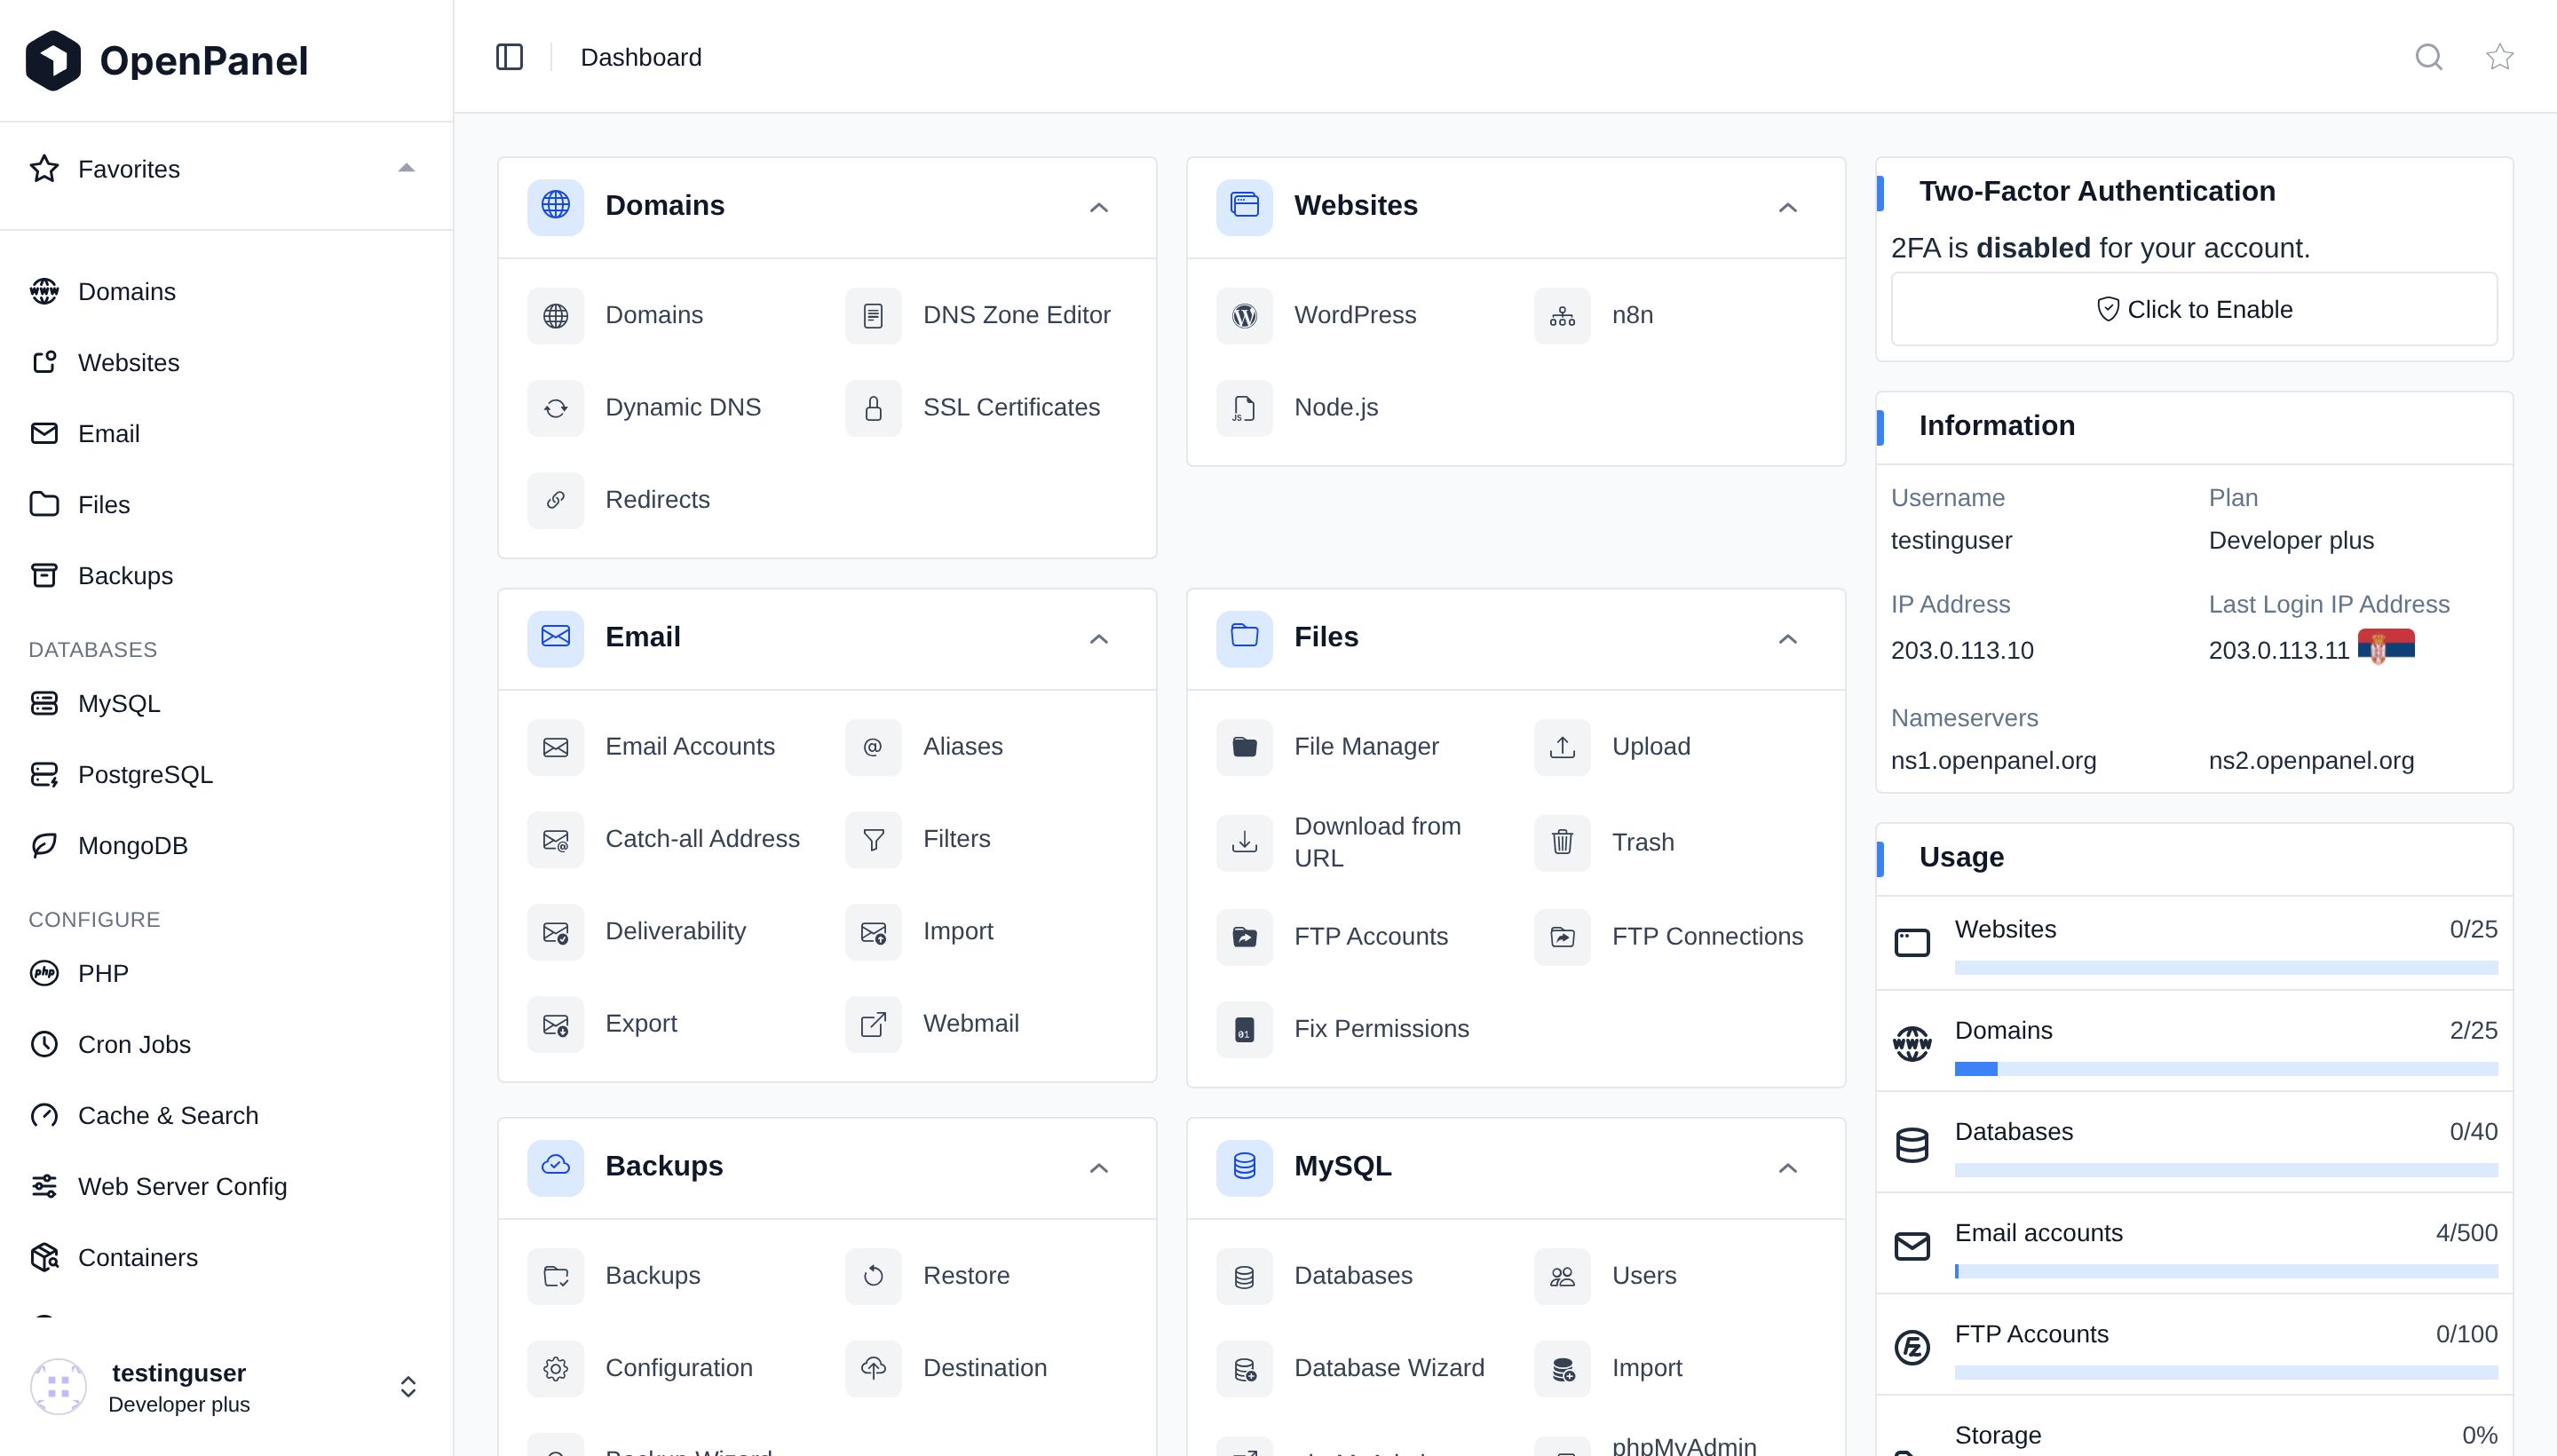This screenshot has height=1456, width=2557.
Task: Open Email Accounts link
Action: click(689, 747)
